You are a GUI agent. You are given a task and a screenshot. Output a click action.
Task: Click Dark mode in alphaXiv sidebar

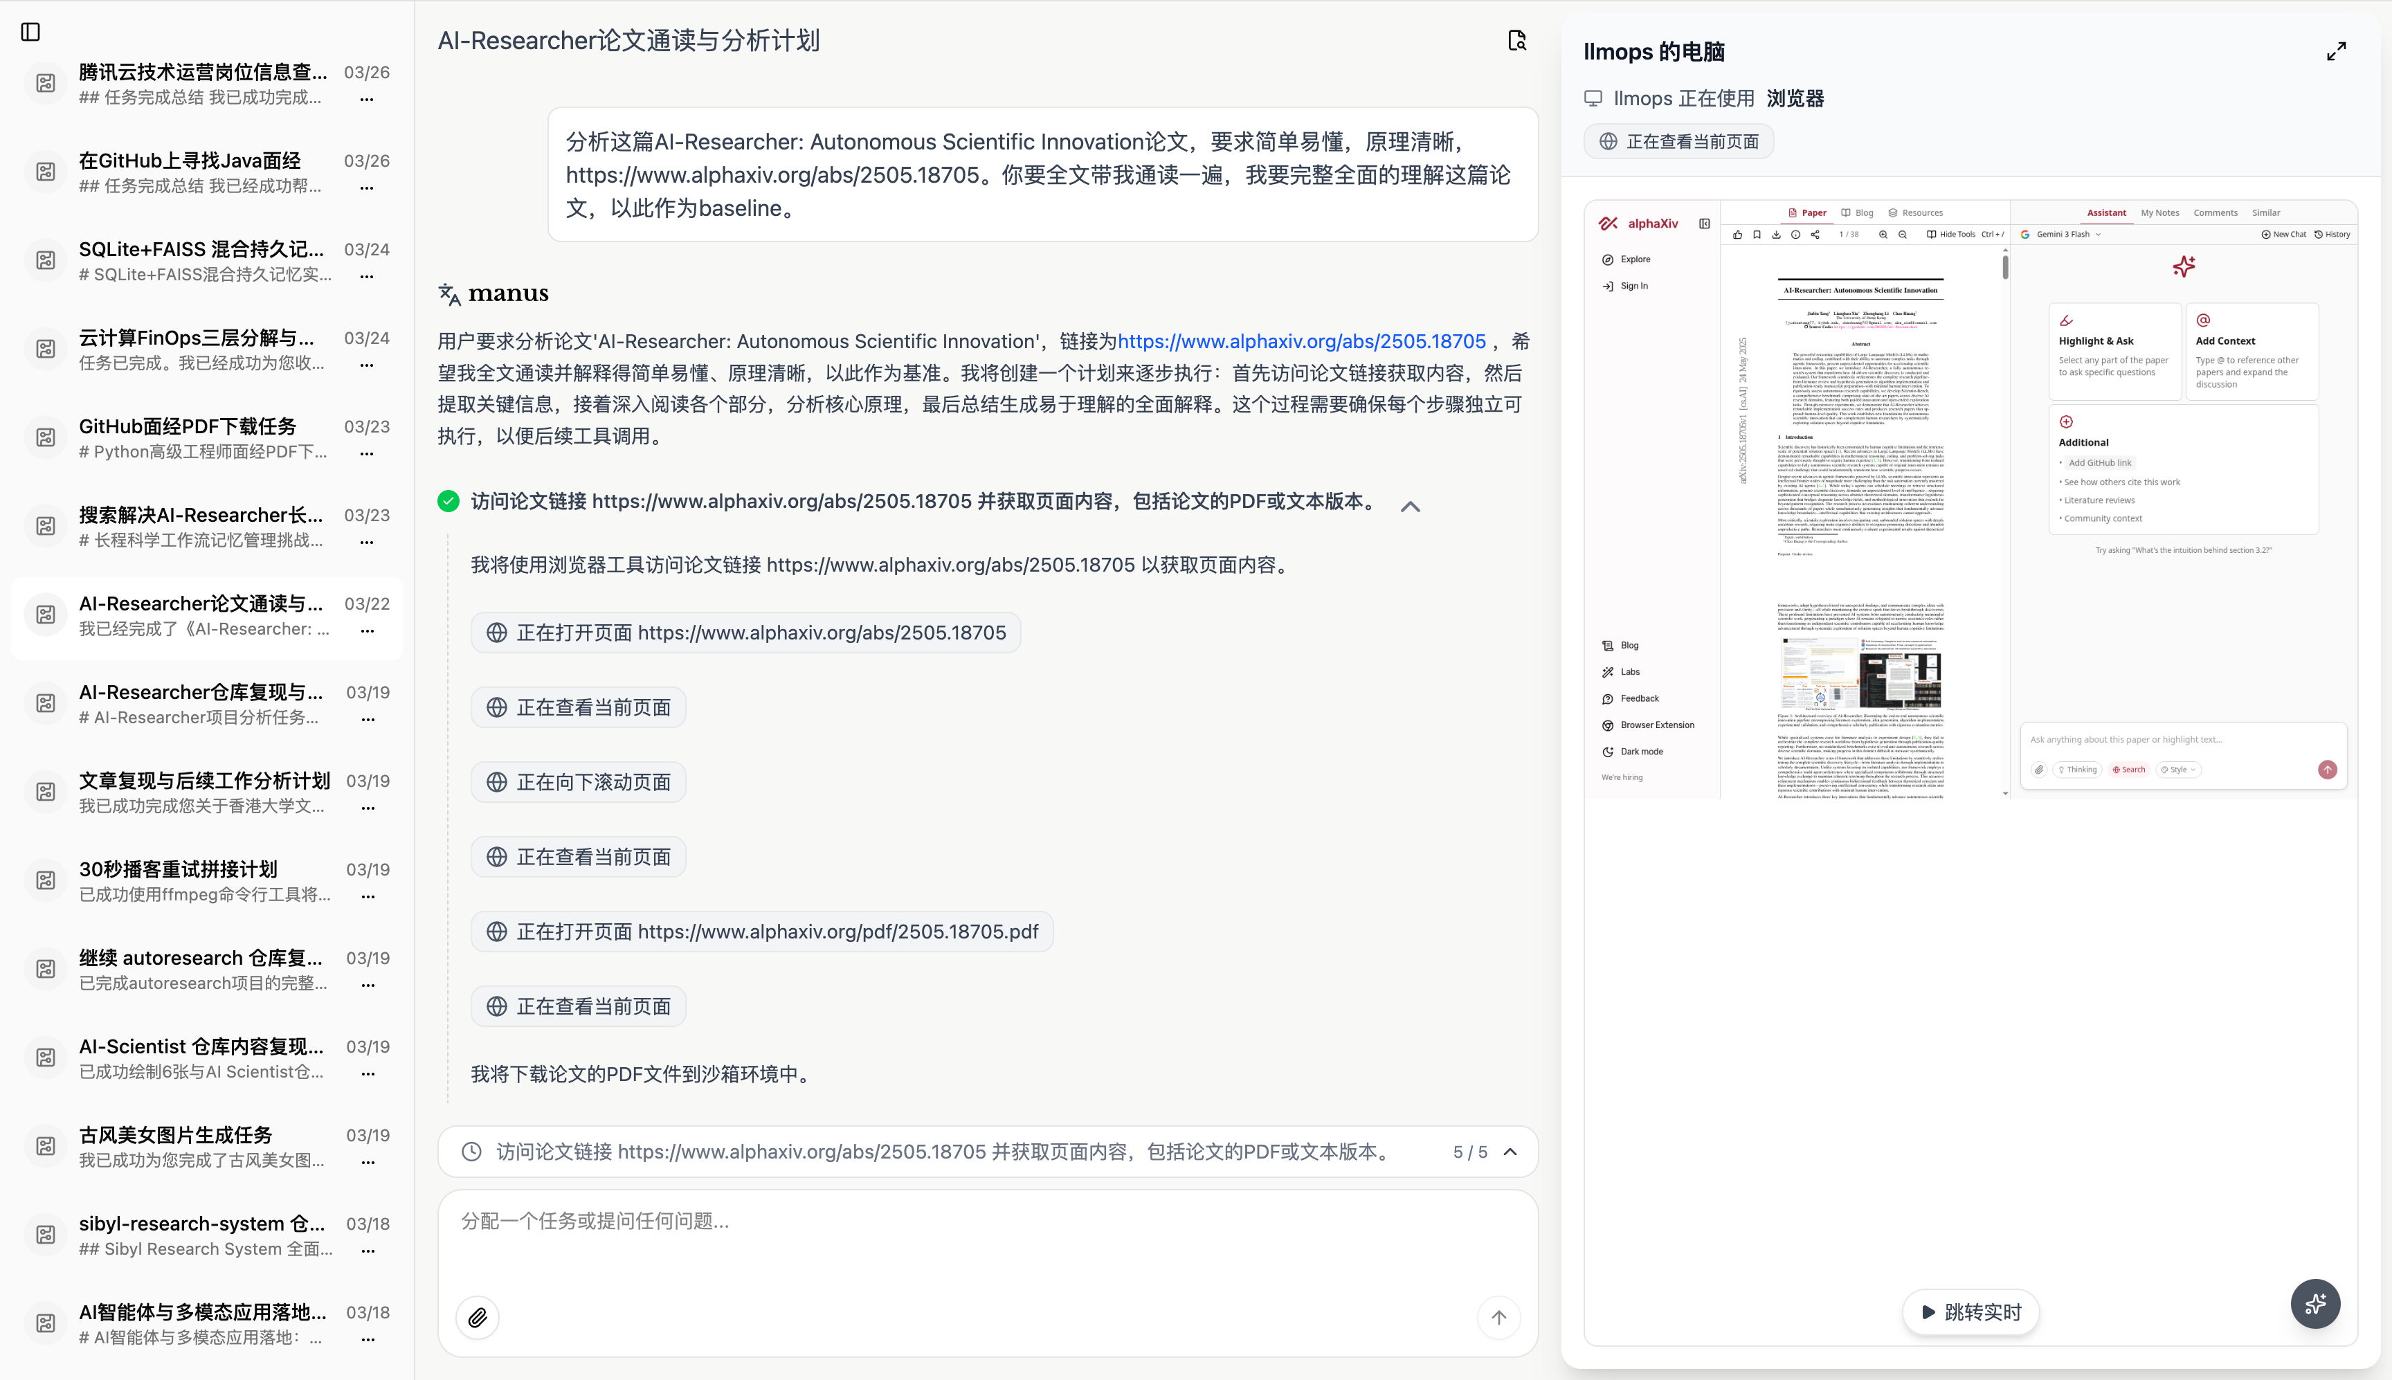[1632, 752]
